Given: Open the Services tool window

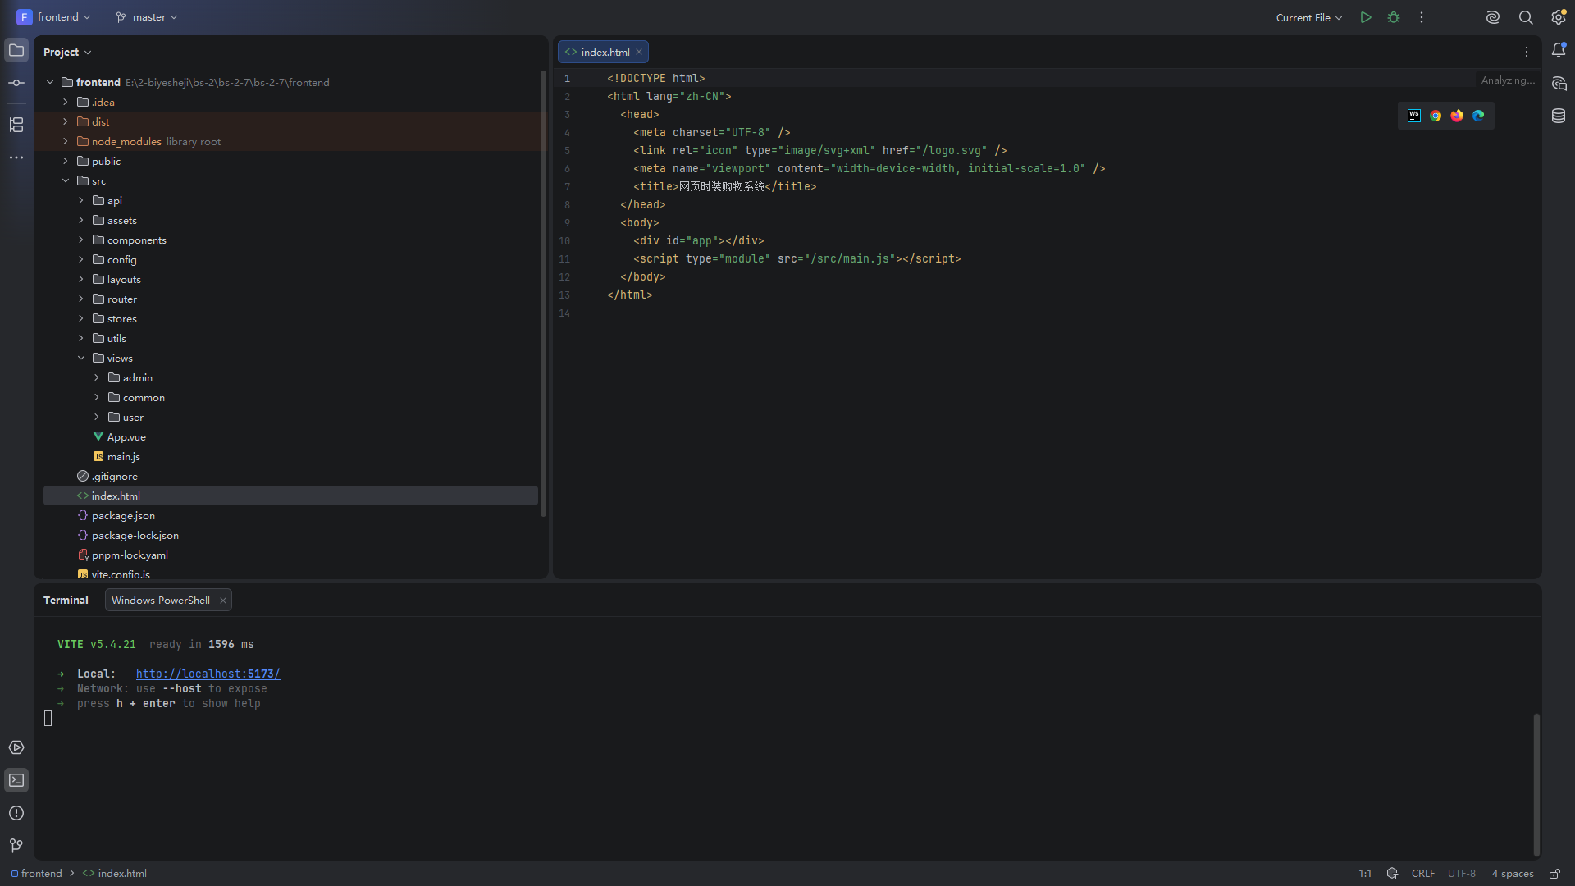Looking at the screenshot, I should [x=16, y=747].
